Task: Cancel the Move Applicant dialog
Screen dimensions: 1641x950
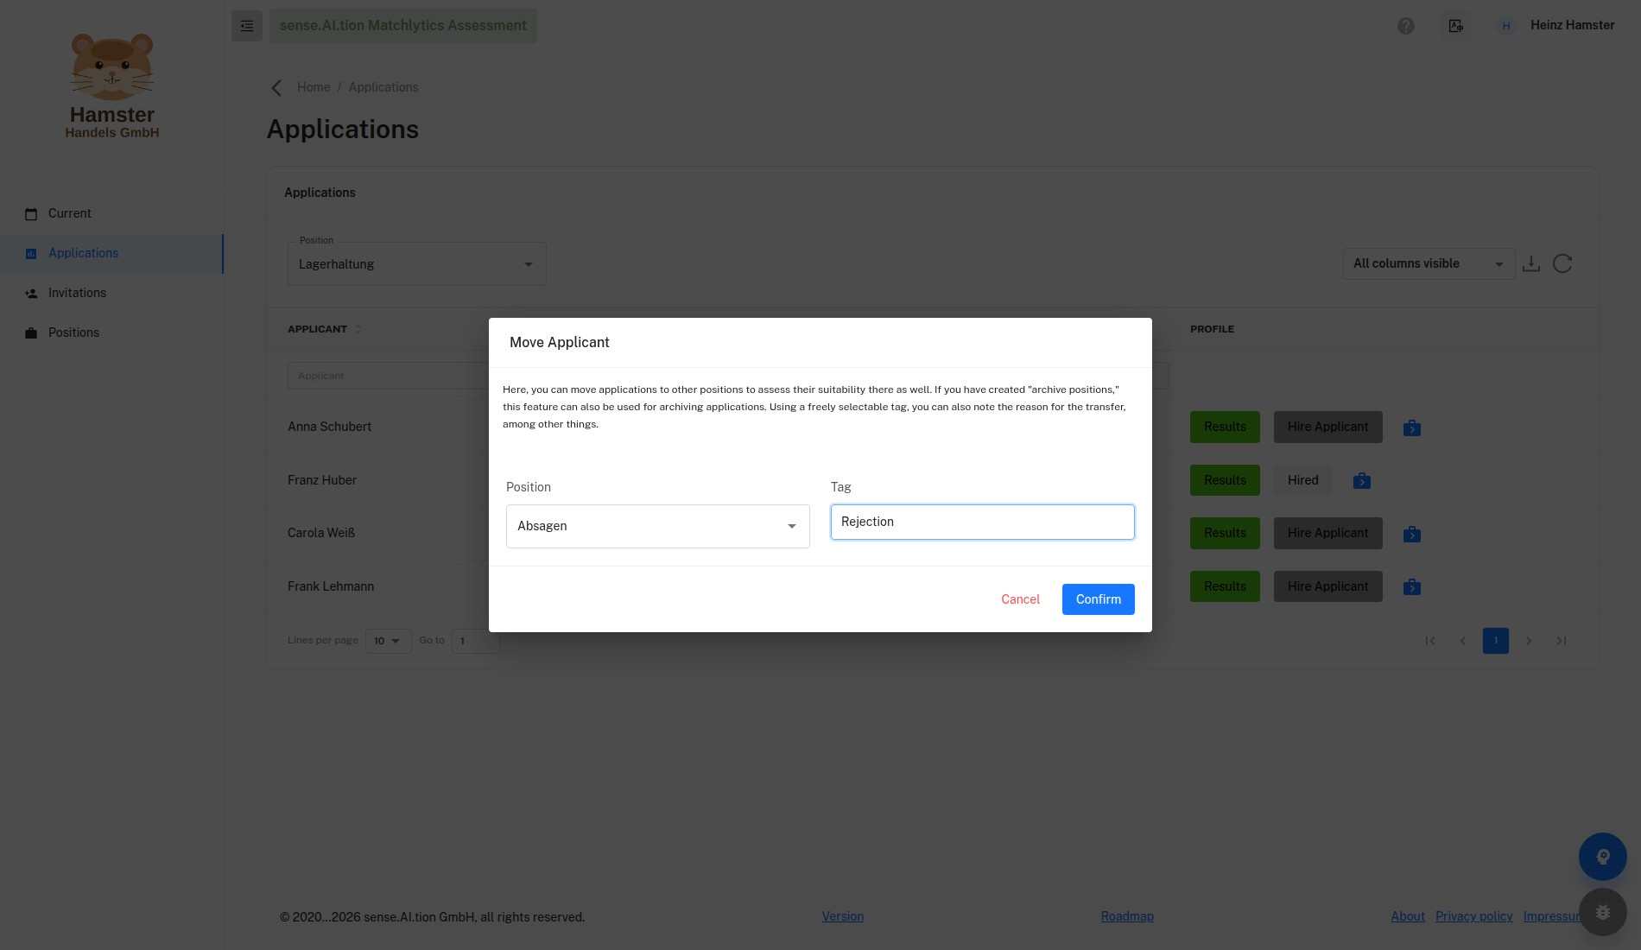Action: coord(1020,599)
